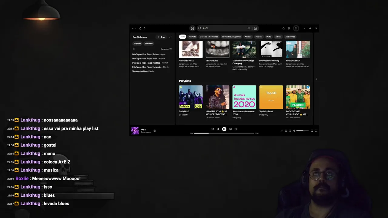Filter library by Playlists chip
This screenshot has width=388, height=218.
(x=137, y=44)
